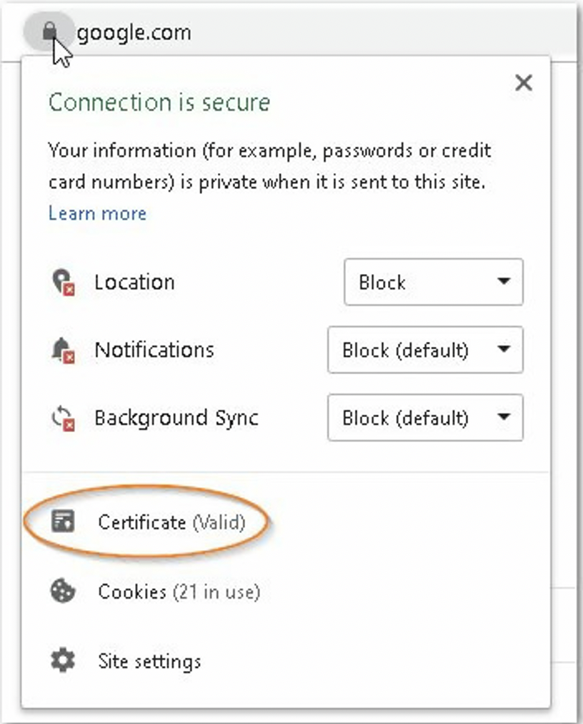Screen dimensions: 583x724
Task: Open Cookies (21 in use)
Action: pyautogui.click(x=179, y=592)
